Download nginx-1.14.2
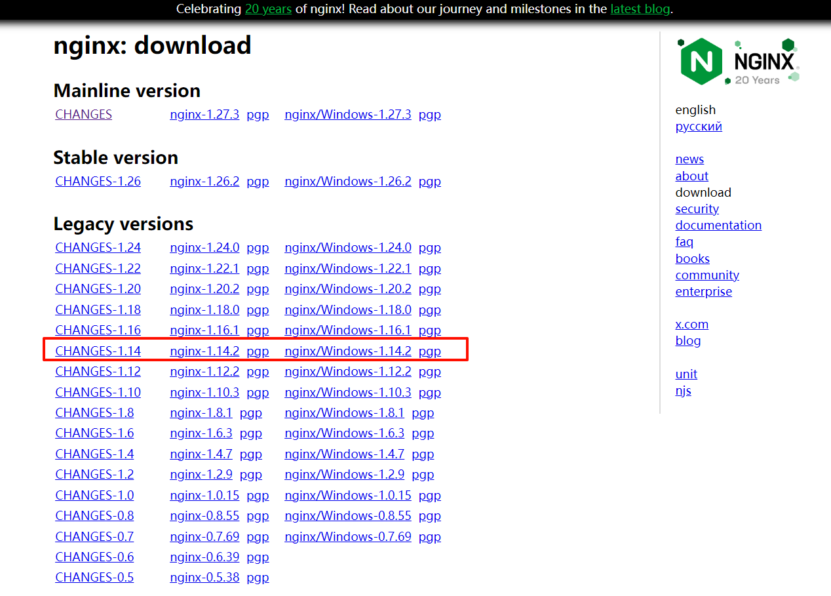The width and height of the screenshot is (831, 596). (204, 351)
